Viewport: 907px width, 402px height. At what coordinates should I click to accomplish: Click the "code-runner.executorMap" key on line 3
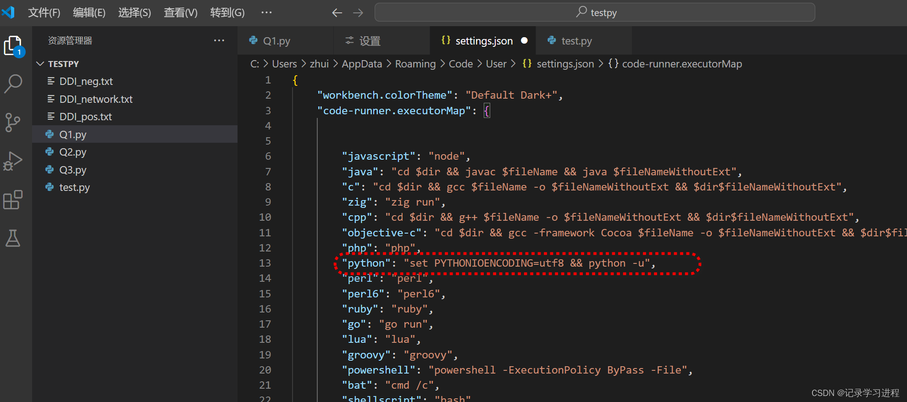pos(394,111)
